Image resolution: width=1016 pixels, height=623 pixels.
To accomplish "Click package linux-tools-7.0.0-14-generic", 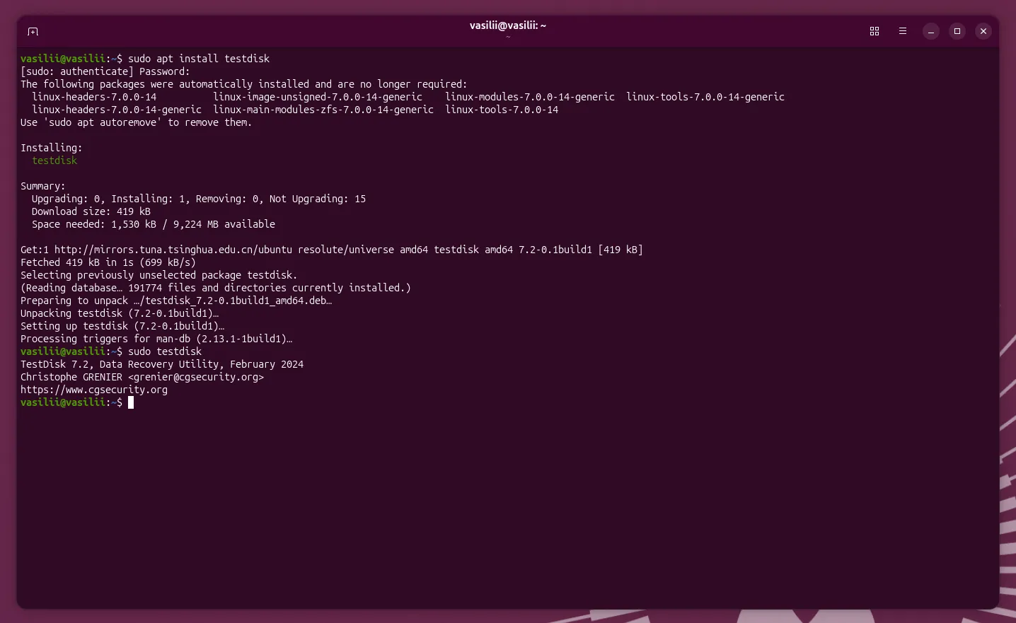I will (x=705, y=97).
